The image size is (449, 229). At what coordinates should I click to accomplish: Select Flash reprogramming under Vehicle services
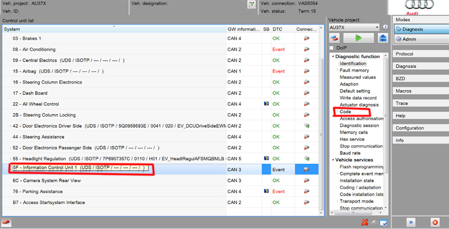362,167
